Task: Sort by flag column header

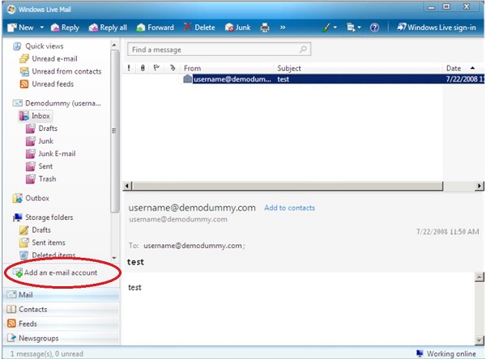Action: click(156, 68)
